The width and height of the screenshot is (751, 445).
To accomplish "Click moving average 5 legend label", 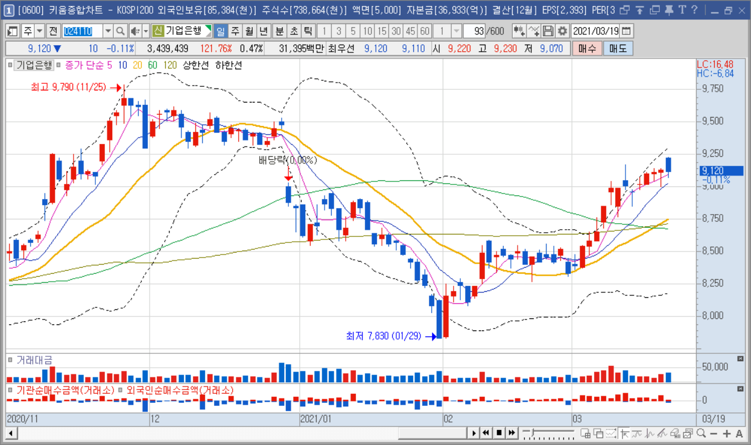I will (109, 65).
